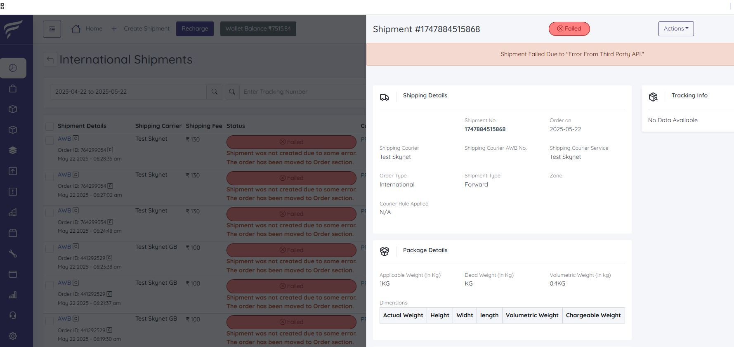Open the date range 2025-04-22 to 2025-05-22 picker
Image resolution: width=734 pixels, height=347 pixels.
pos(128,92)
